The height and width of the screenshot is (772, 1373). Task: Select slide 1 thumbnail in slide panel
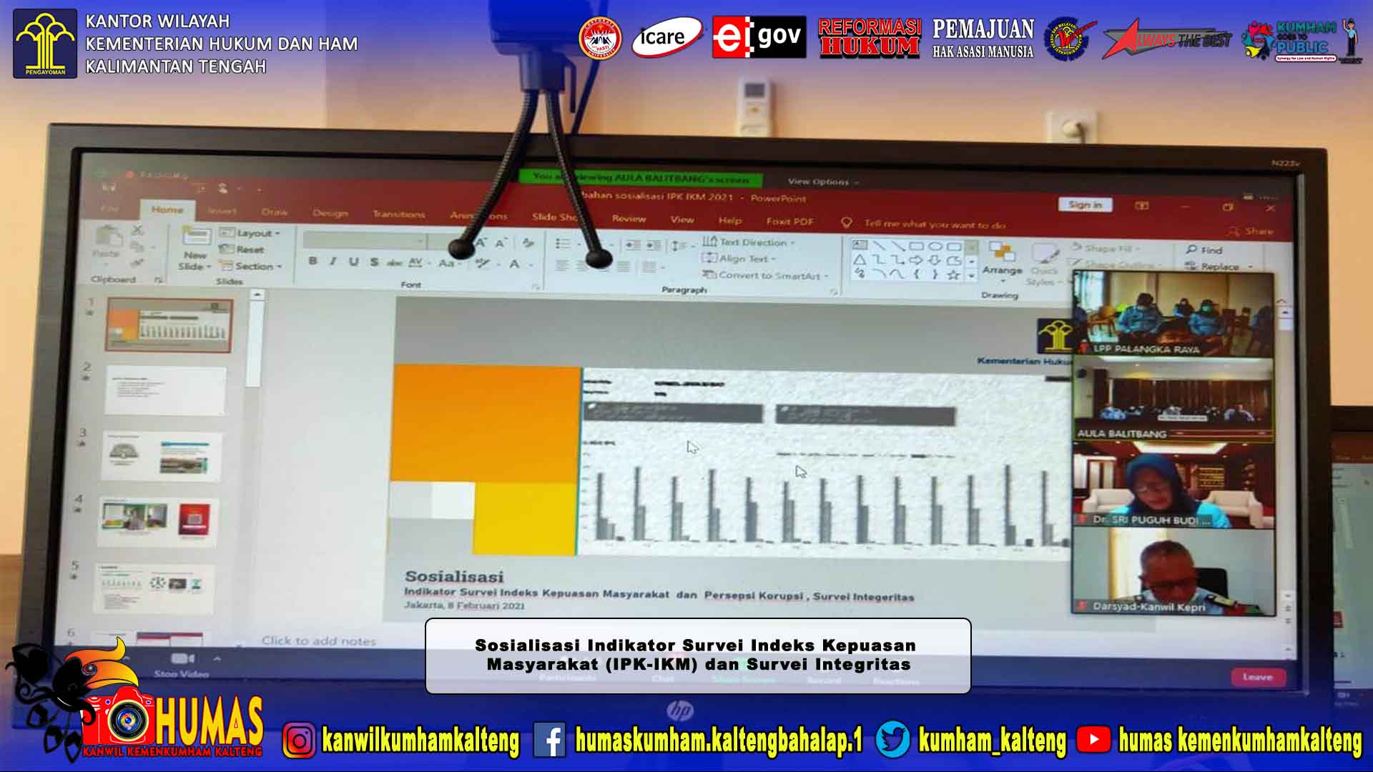[x=169, y=325]
